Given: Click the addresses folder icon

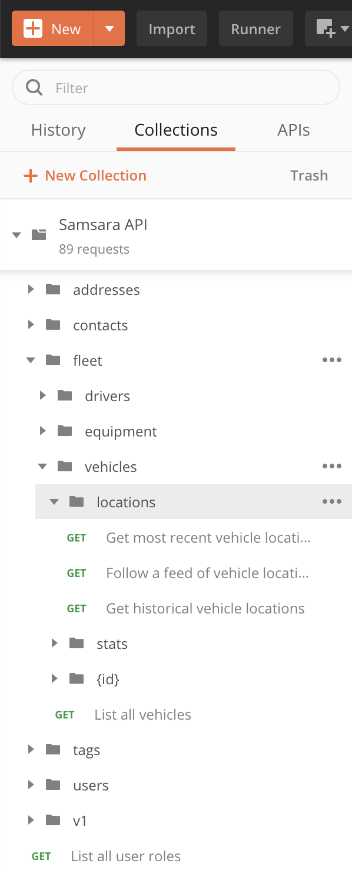Looking at the screenshot, I should coord(53,290).
